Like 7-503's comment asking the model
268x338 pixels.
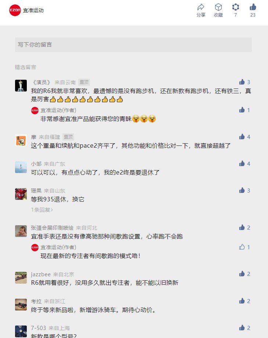coord(242,328)
